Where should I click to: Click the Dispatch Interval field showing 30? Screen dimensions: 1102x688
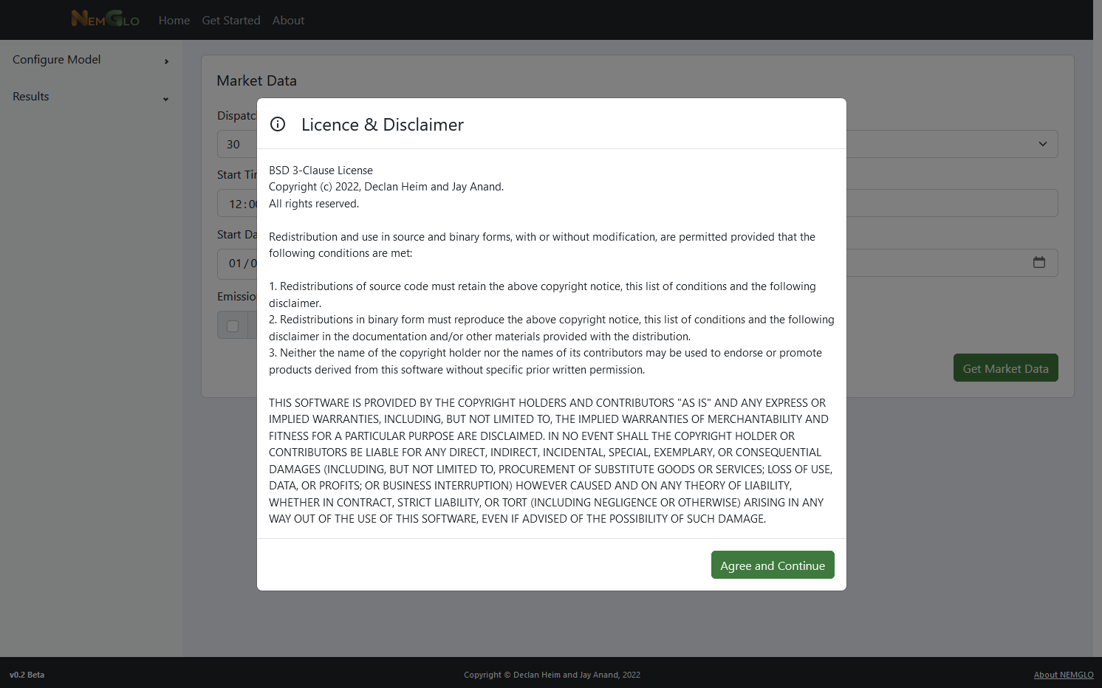click(637, 144)
